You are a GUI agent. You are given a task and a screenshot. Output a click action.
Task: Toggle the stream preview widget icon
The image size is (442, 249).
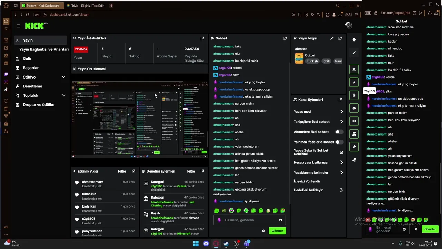354,70
